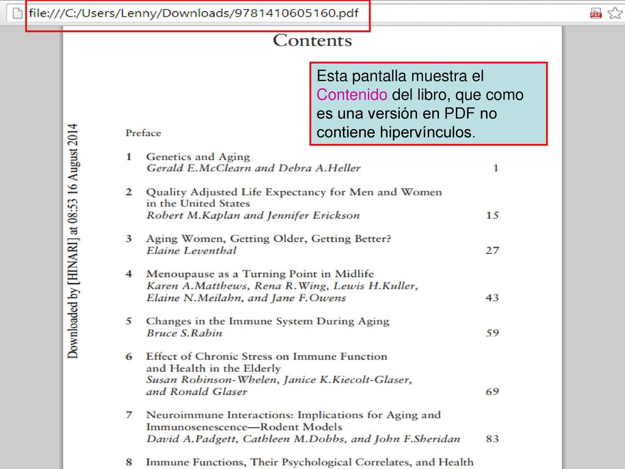Click the 'Downloaded by [HINARI]' vertical stamp text

73,241
